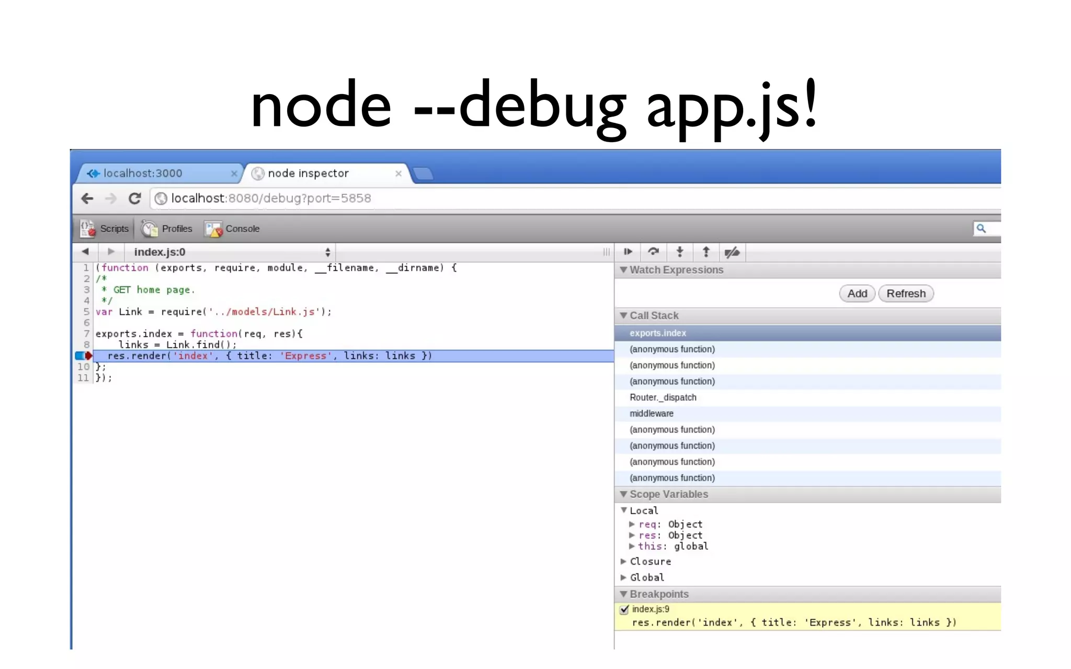1071x669 pixels.
Task: Expand the Global scope
Action: [x=623, y=578]
